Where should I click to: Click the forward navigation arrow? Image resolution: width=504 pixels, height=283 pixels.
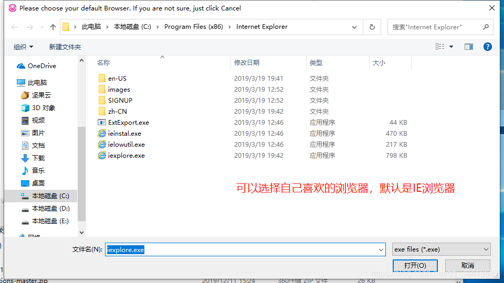click(x=30, y=27)
